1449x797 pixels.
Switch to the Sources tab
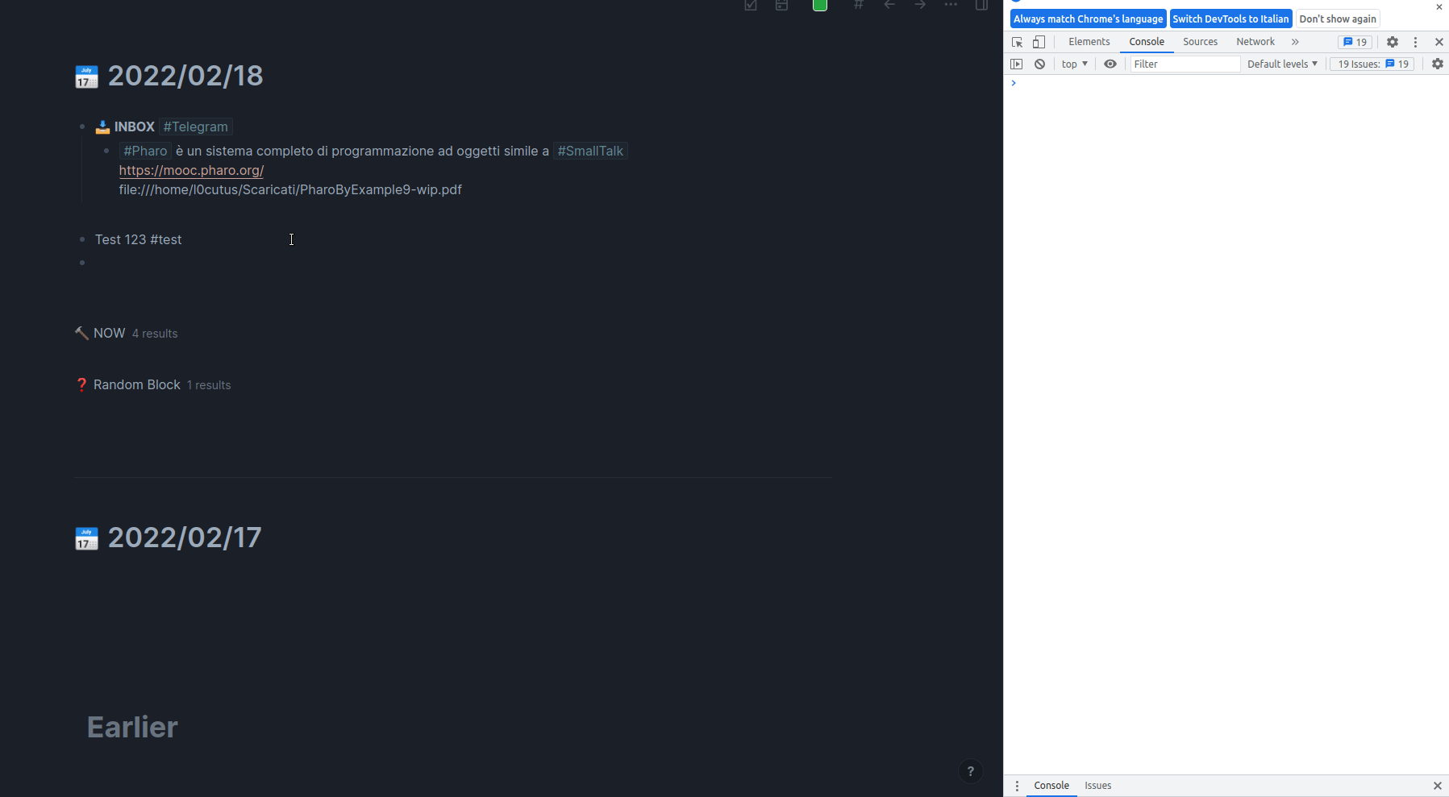(x=1200, y=42)
